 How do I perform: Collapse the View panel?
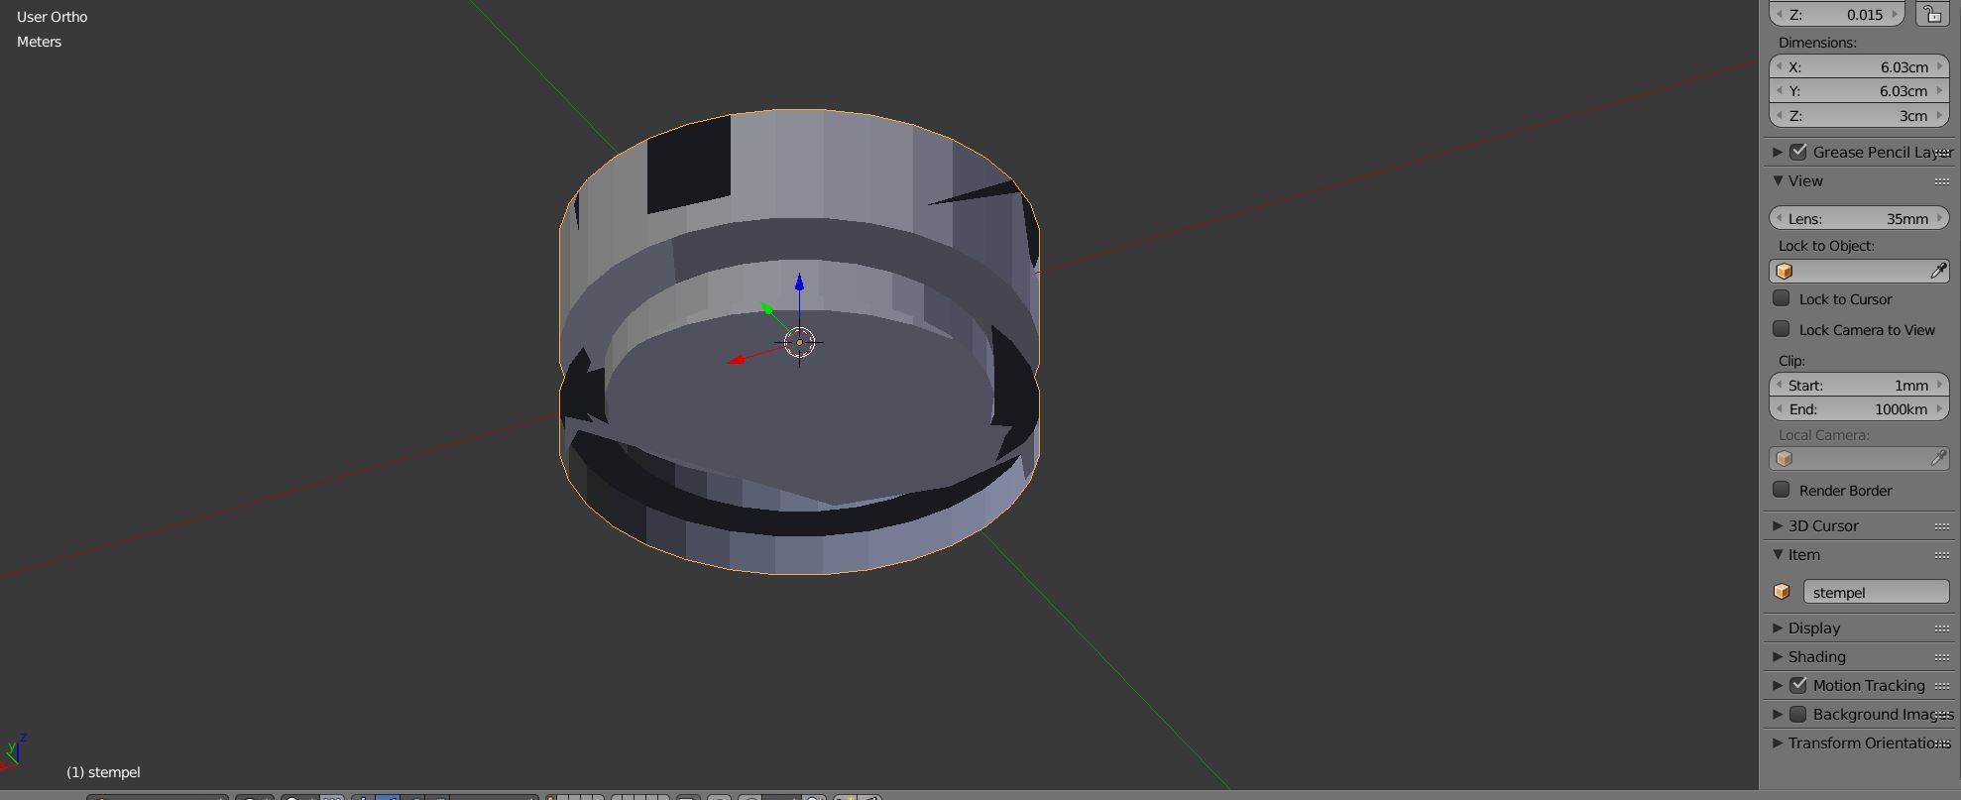point(1778,180)
